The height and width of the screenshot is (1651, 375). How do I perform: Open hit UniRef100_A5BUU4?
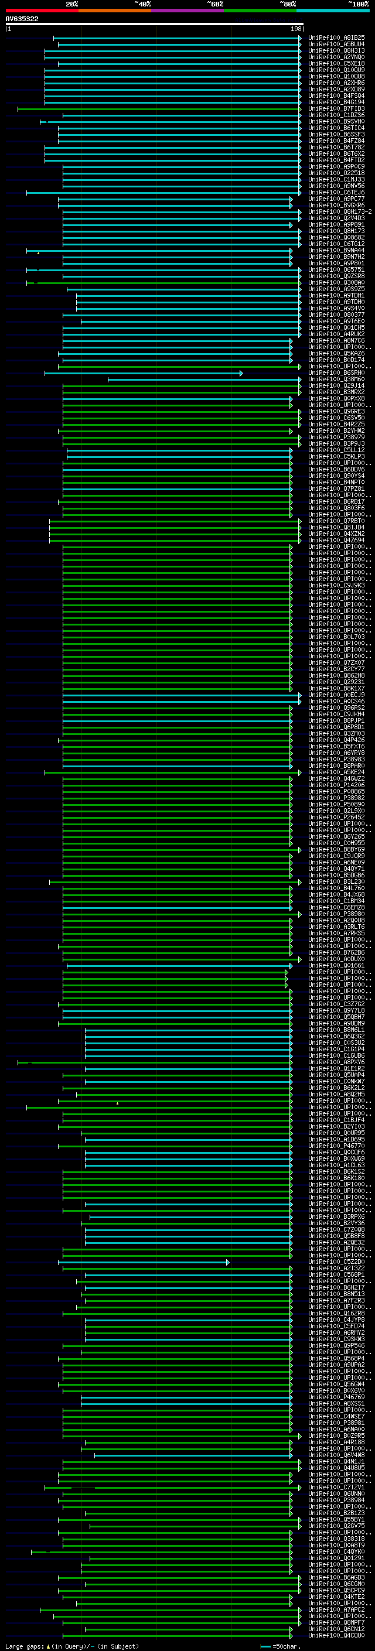336,45
